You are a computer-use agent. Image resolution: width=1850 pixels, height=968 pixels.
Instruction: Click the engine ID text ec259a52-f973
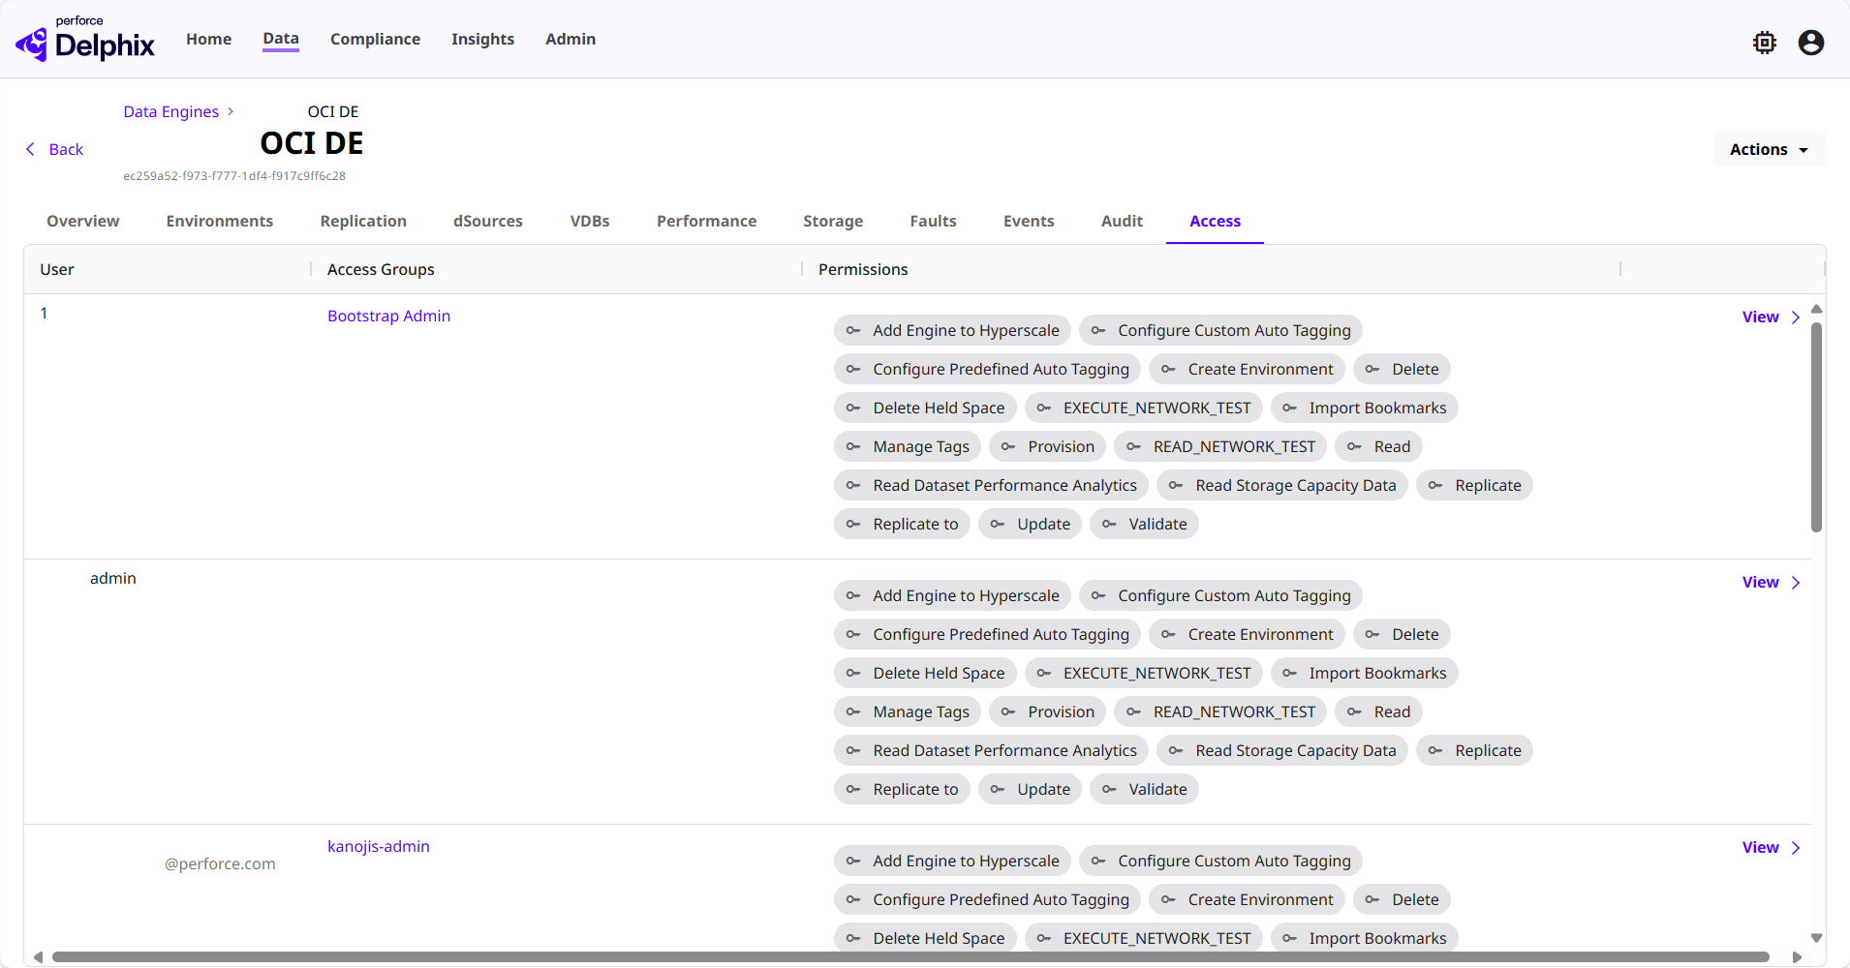234,176
